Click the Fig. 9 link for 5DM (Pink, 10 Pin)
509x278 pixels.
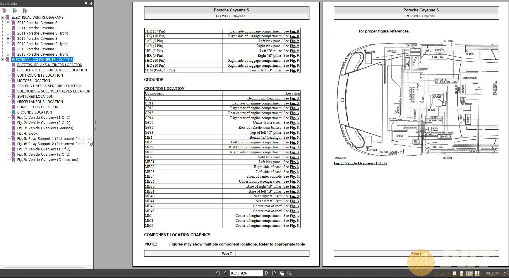pyautogui.click(x=294, y=70)
